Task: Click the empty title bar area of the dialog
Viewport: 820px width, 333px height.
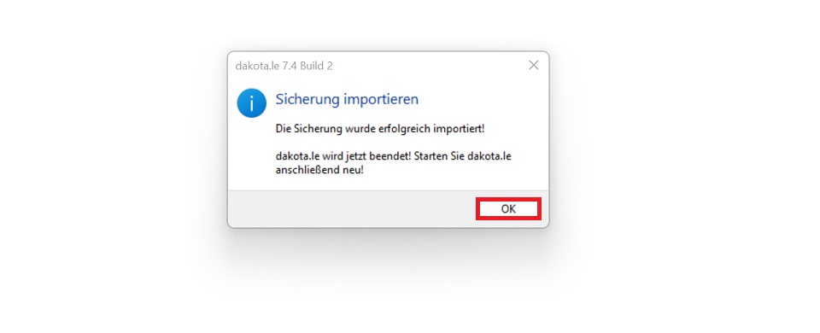Action: tap(429, 66)
